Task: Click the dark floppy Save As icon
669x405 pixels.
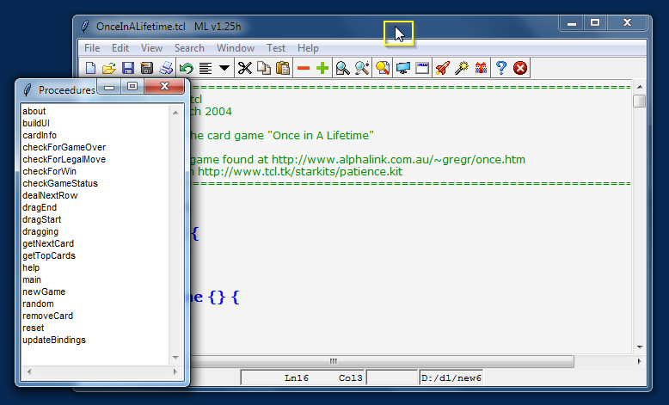Action: tap(147, 68)
